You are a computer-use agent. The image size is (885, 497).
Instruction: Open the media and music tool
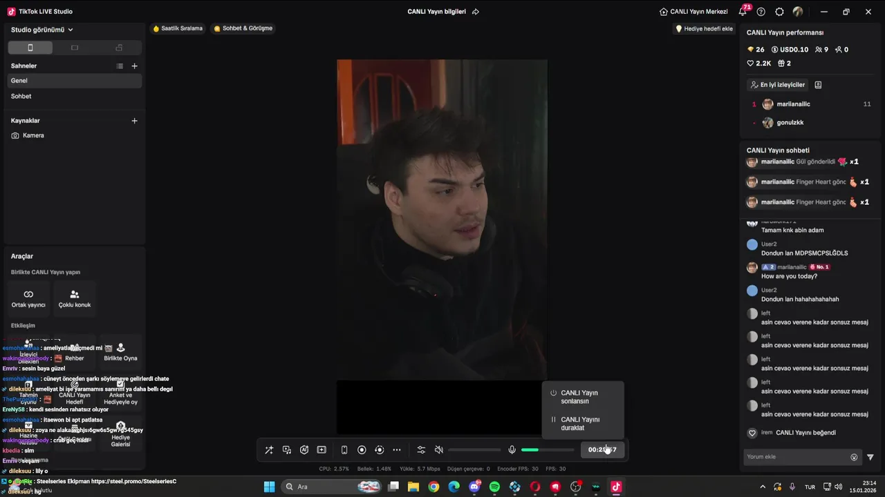click(287, 450)
